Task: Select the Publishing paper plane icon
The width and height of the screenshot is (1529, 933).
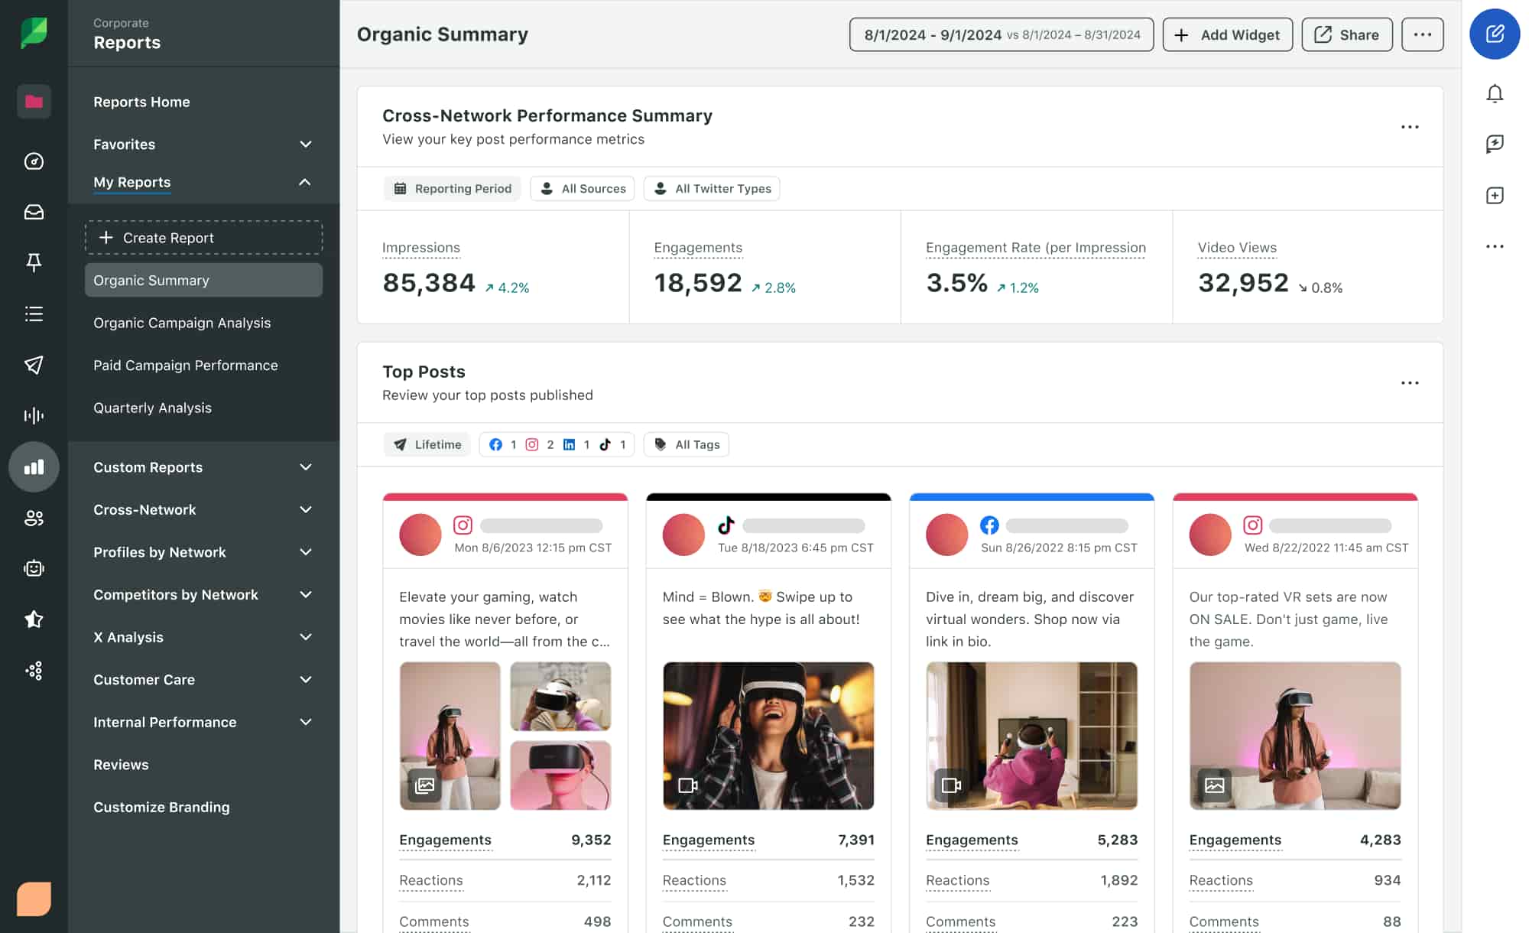Action: click(34, 365)
